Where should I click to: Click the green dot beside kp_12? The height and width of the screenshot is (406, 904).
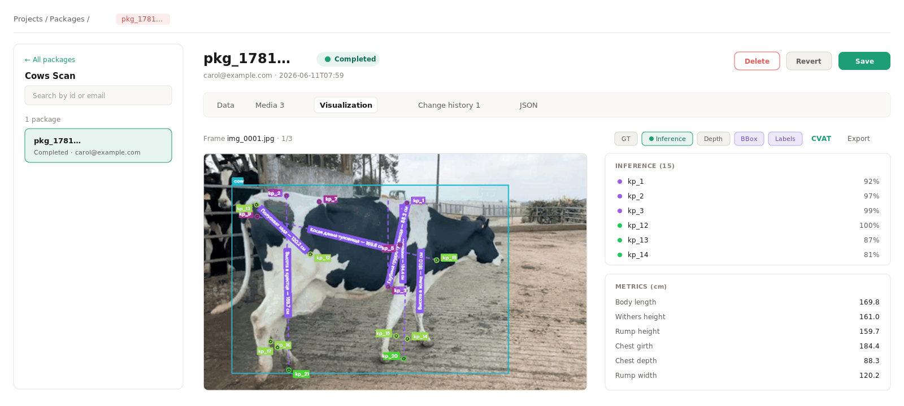click(620, 226)
